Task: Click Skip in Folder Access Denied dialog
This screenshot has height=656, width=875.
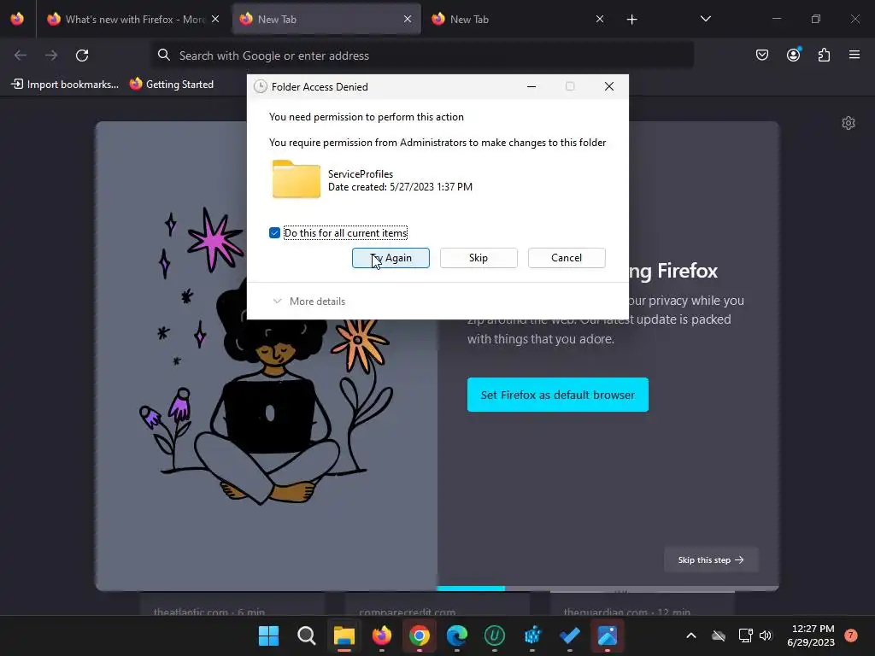Action: [x=479, y=258]
